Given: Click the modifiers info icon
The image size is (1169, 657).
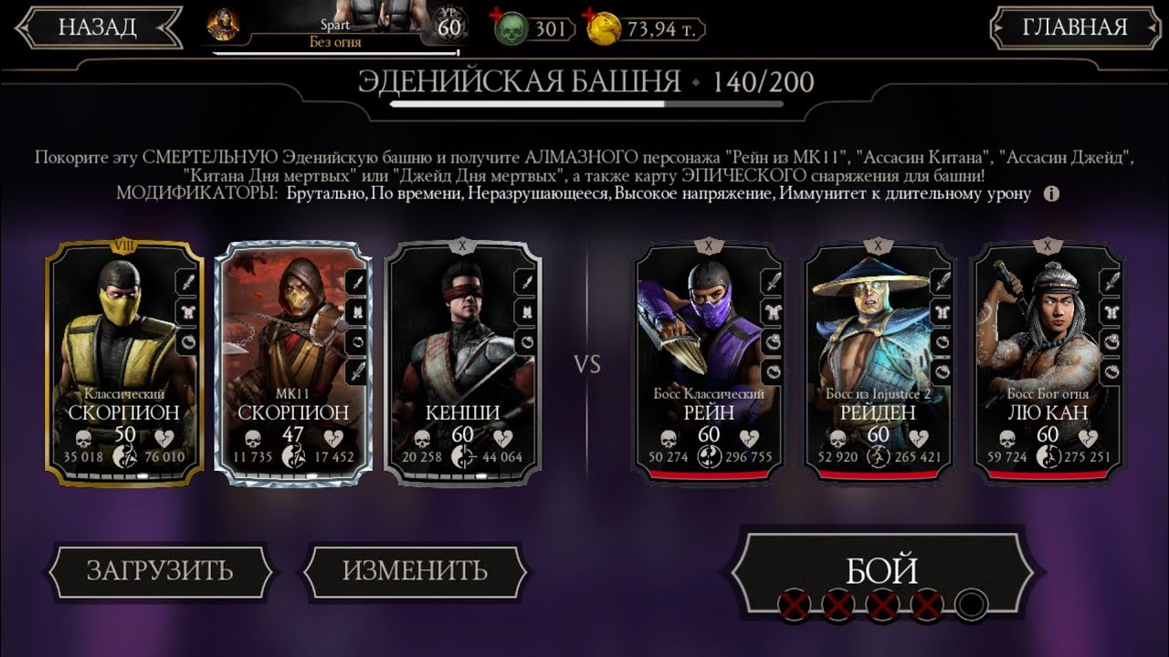Looking at the screenshot, I should click(1051, 193).
